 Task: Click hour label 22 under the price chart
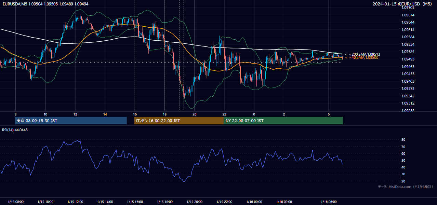click(x=224, y=114)
